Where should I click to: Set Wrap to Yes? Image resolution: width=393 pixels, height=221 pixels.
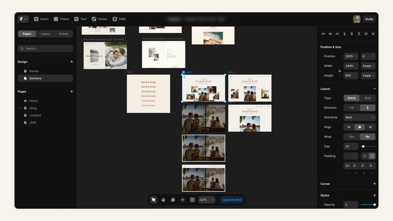point(352,137)
